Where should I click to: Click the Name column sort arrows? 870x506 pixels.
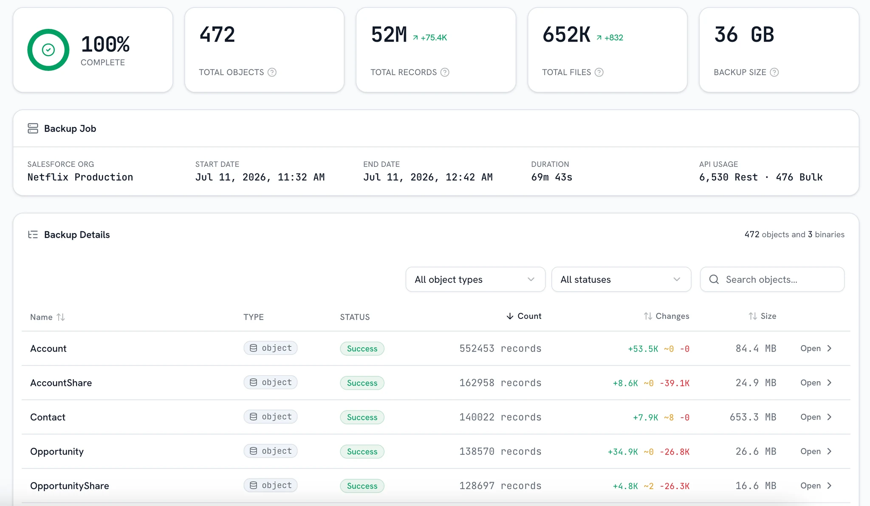pyautogui.click(x=61, y=317)
